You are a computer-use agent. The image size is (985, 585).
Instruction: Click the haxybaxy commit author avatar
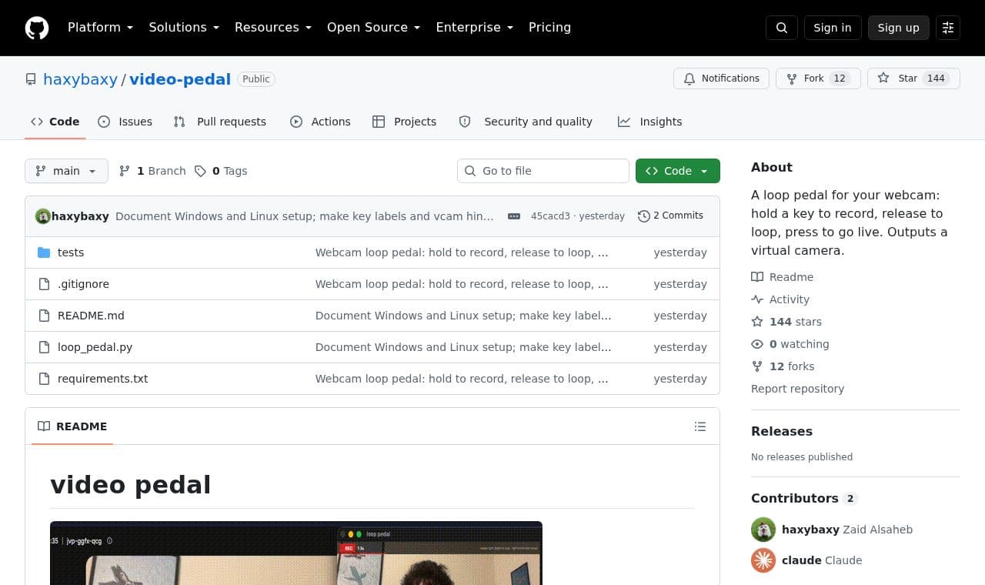tap(43, 216)
